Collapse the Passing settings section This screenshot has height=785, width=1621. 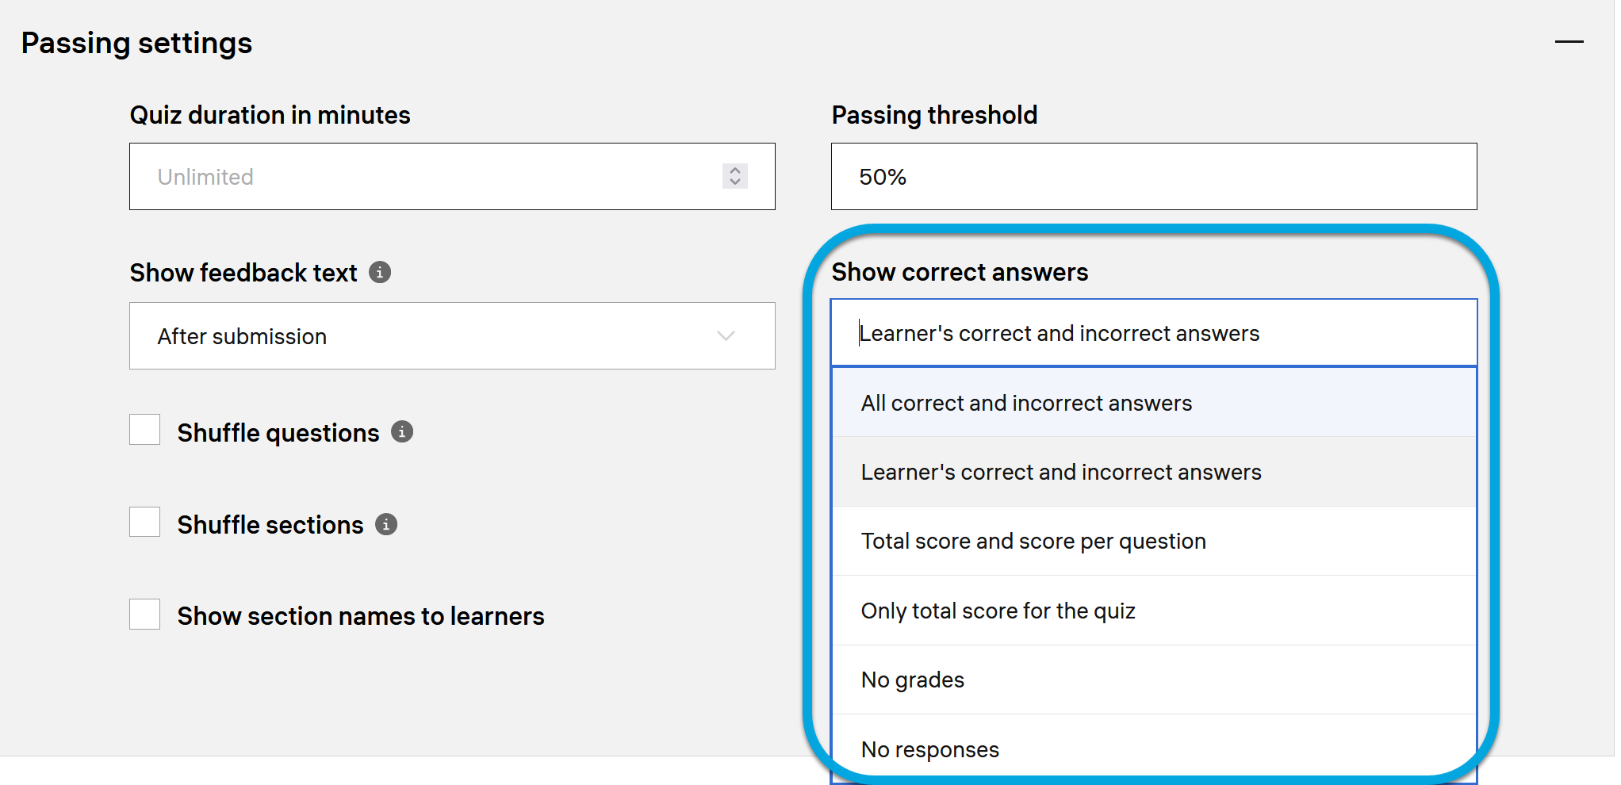(1568, 42)
